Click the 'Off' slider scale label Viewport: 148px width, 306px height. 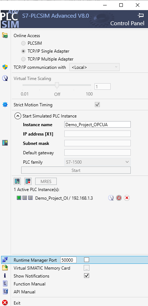pyautogui.click(x=57, y=94)
